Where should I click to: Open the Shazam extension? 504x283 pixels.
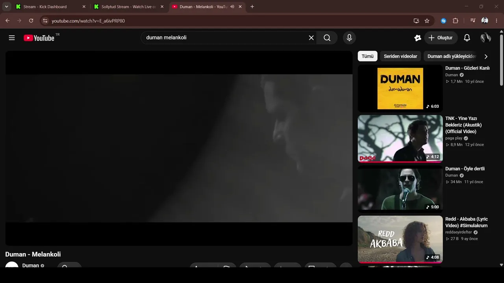443,21
